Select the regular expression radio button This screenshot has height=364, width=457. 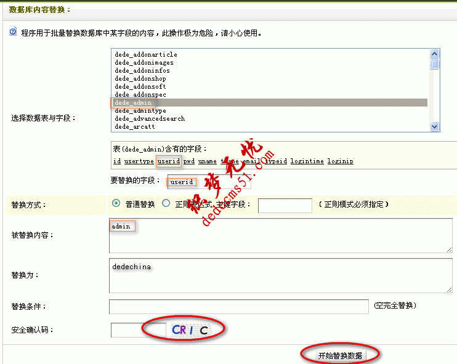(165, 203)
